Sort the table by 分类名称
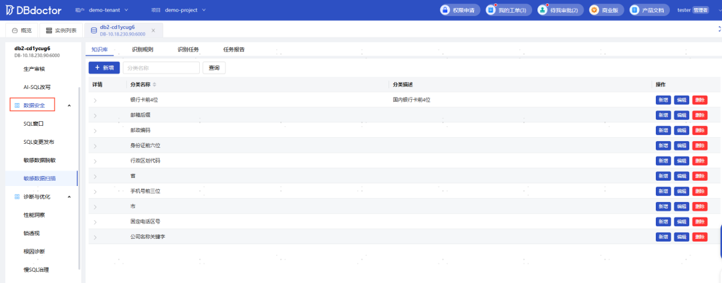Viewport: 722px width, 283px height. [x=154, y=84]
